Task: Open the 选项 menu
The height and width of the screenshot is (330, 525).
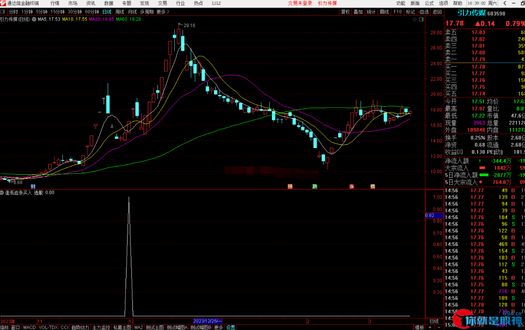Action: click(443, 3)
